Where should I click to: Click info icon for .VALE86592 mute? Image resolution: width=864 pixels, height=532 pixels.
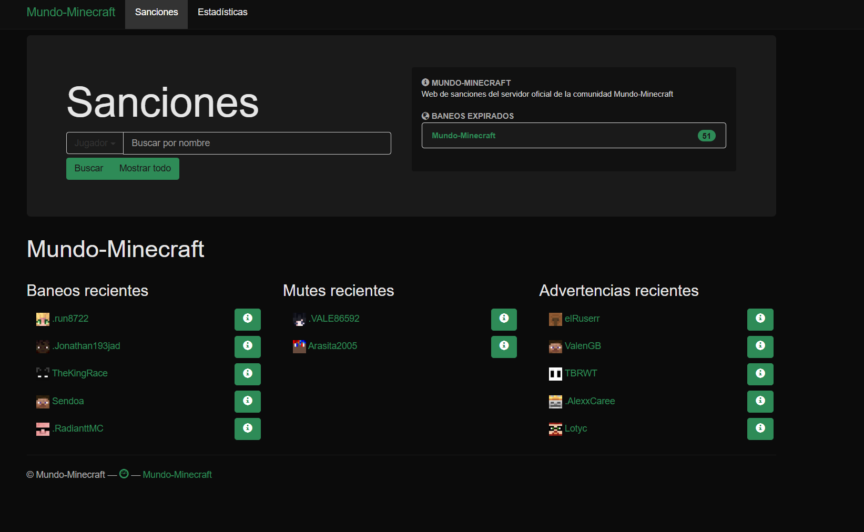(x=504, y=319)
